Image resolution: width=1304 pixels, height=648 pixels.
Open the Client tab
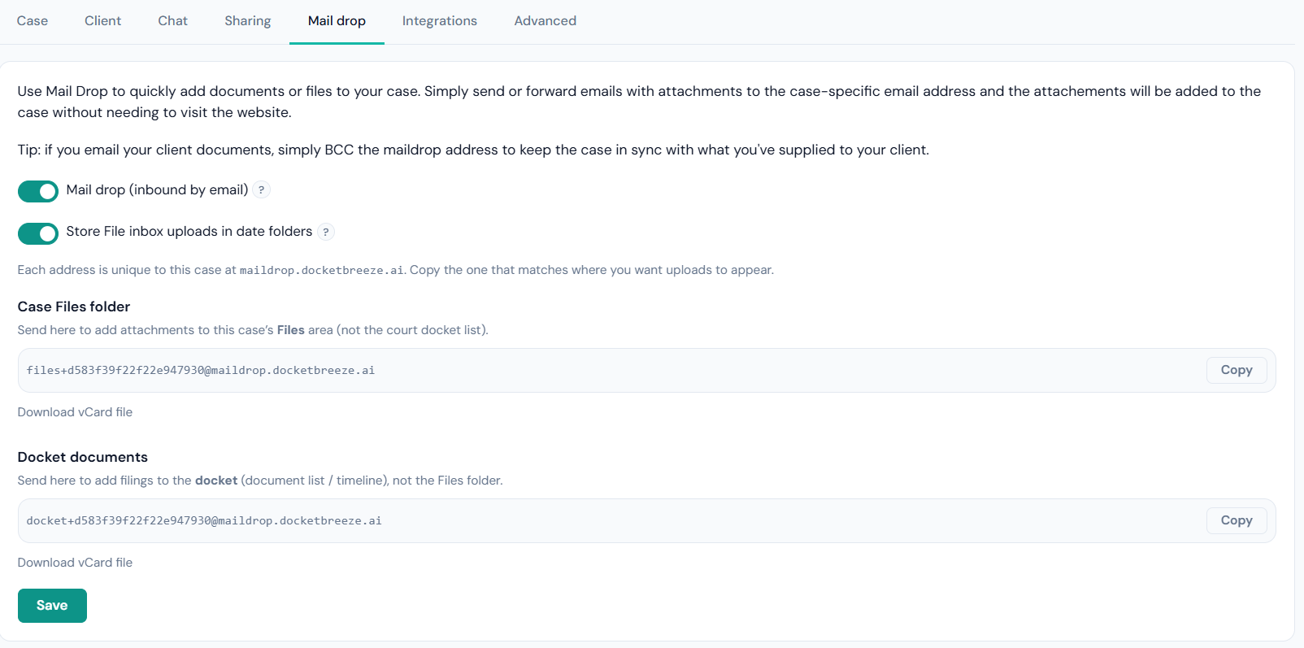103,21
